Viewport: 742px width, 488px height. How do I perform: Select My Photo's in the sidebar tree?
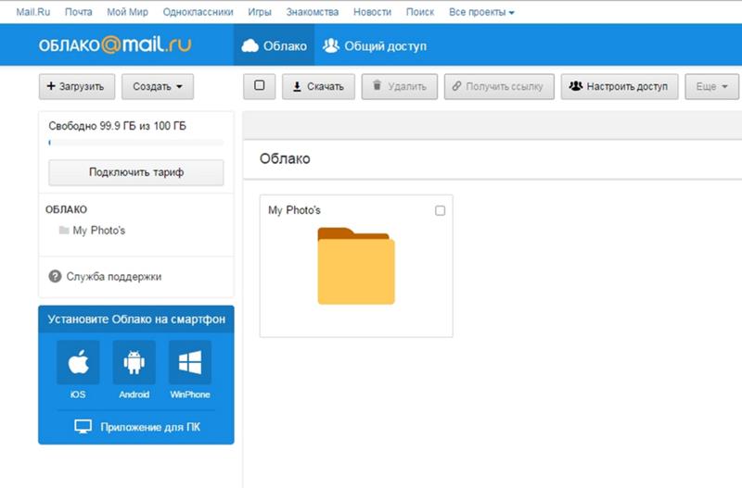coord(98,230)
